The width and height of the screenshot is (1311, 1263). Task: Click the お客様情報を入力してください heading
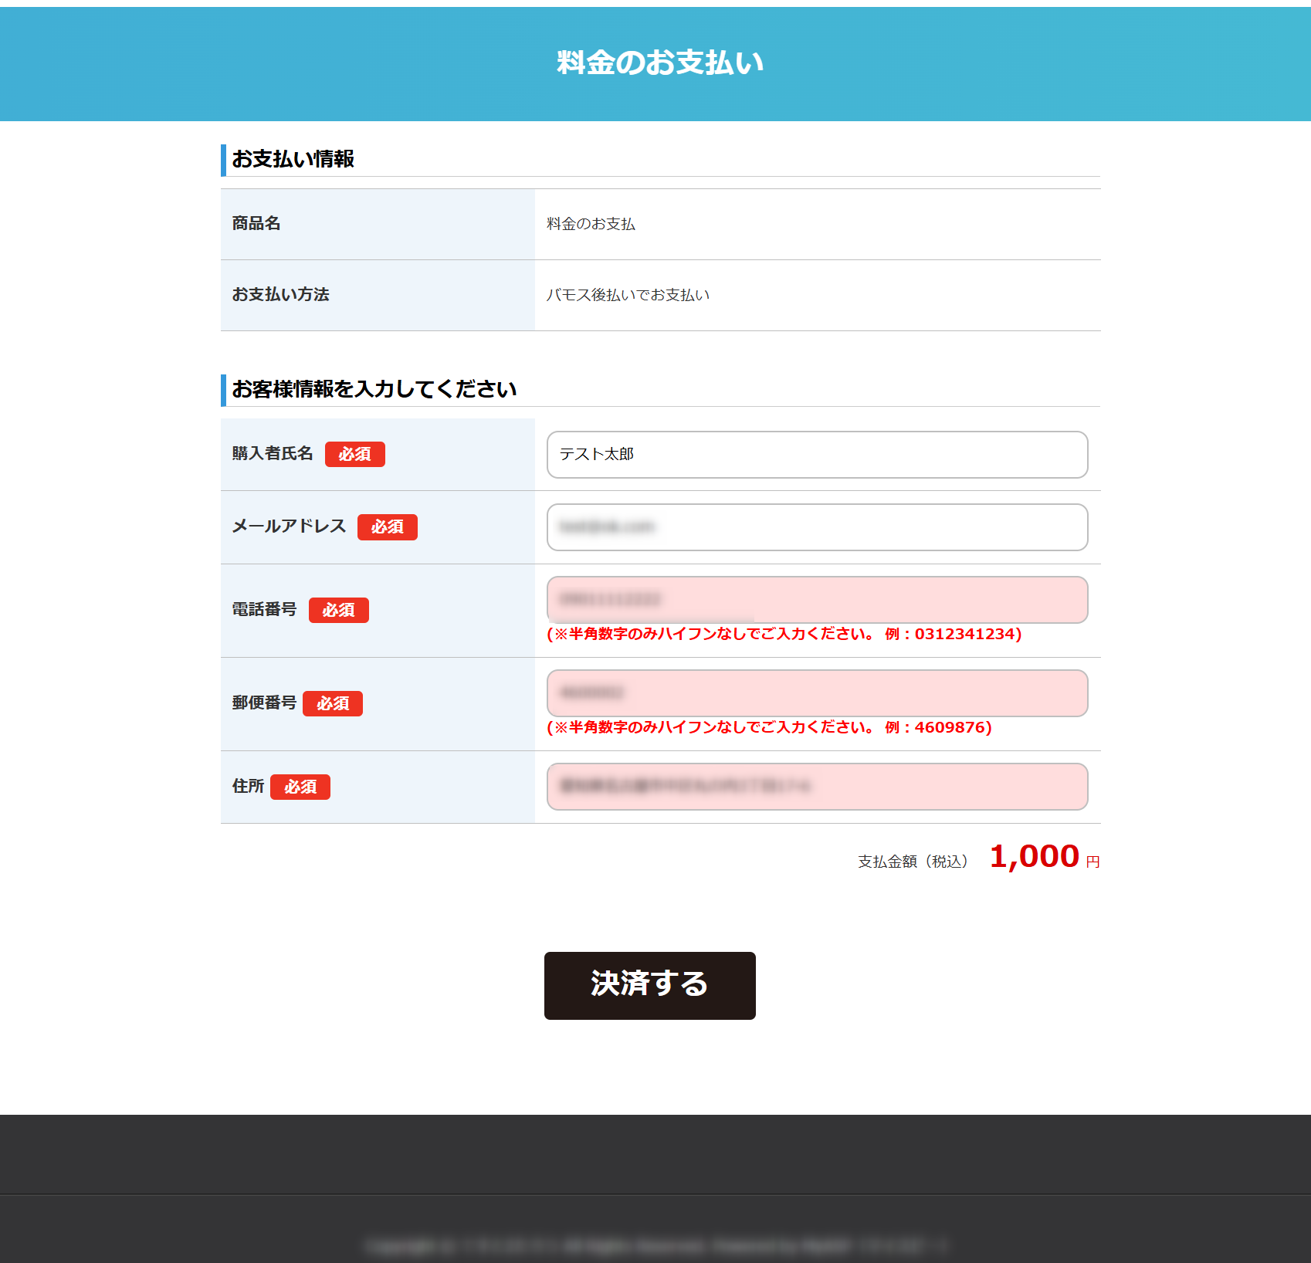374,389
